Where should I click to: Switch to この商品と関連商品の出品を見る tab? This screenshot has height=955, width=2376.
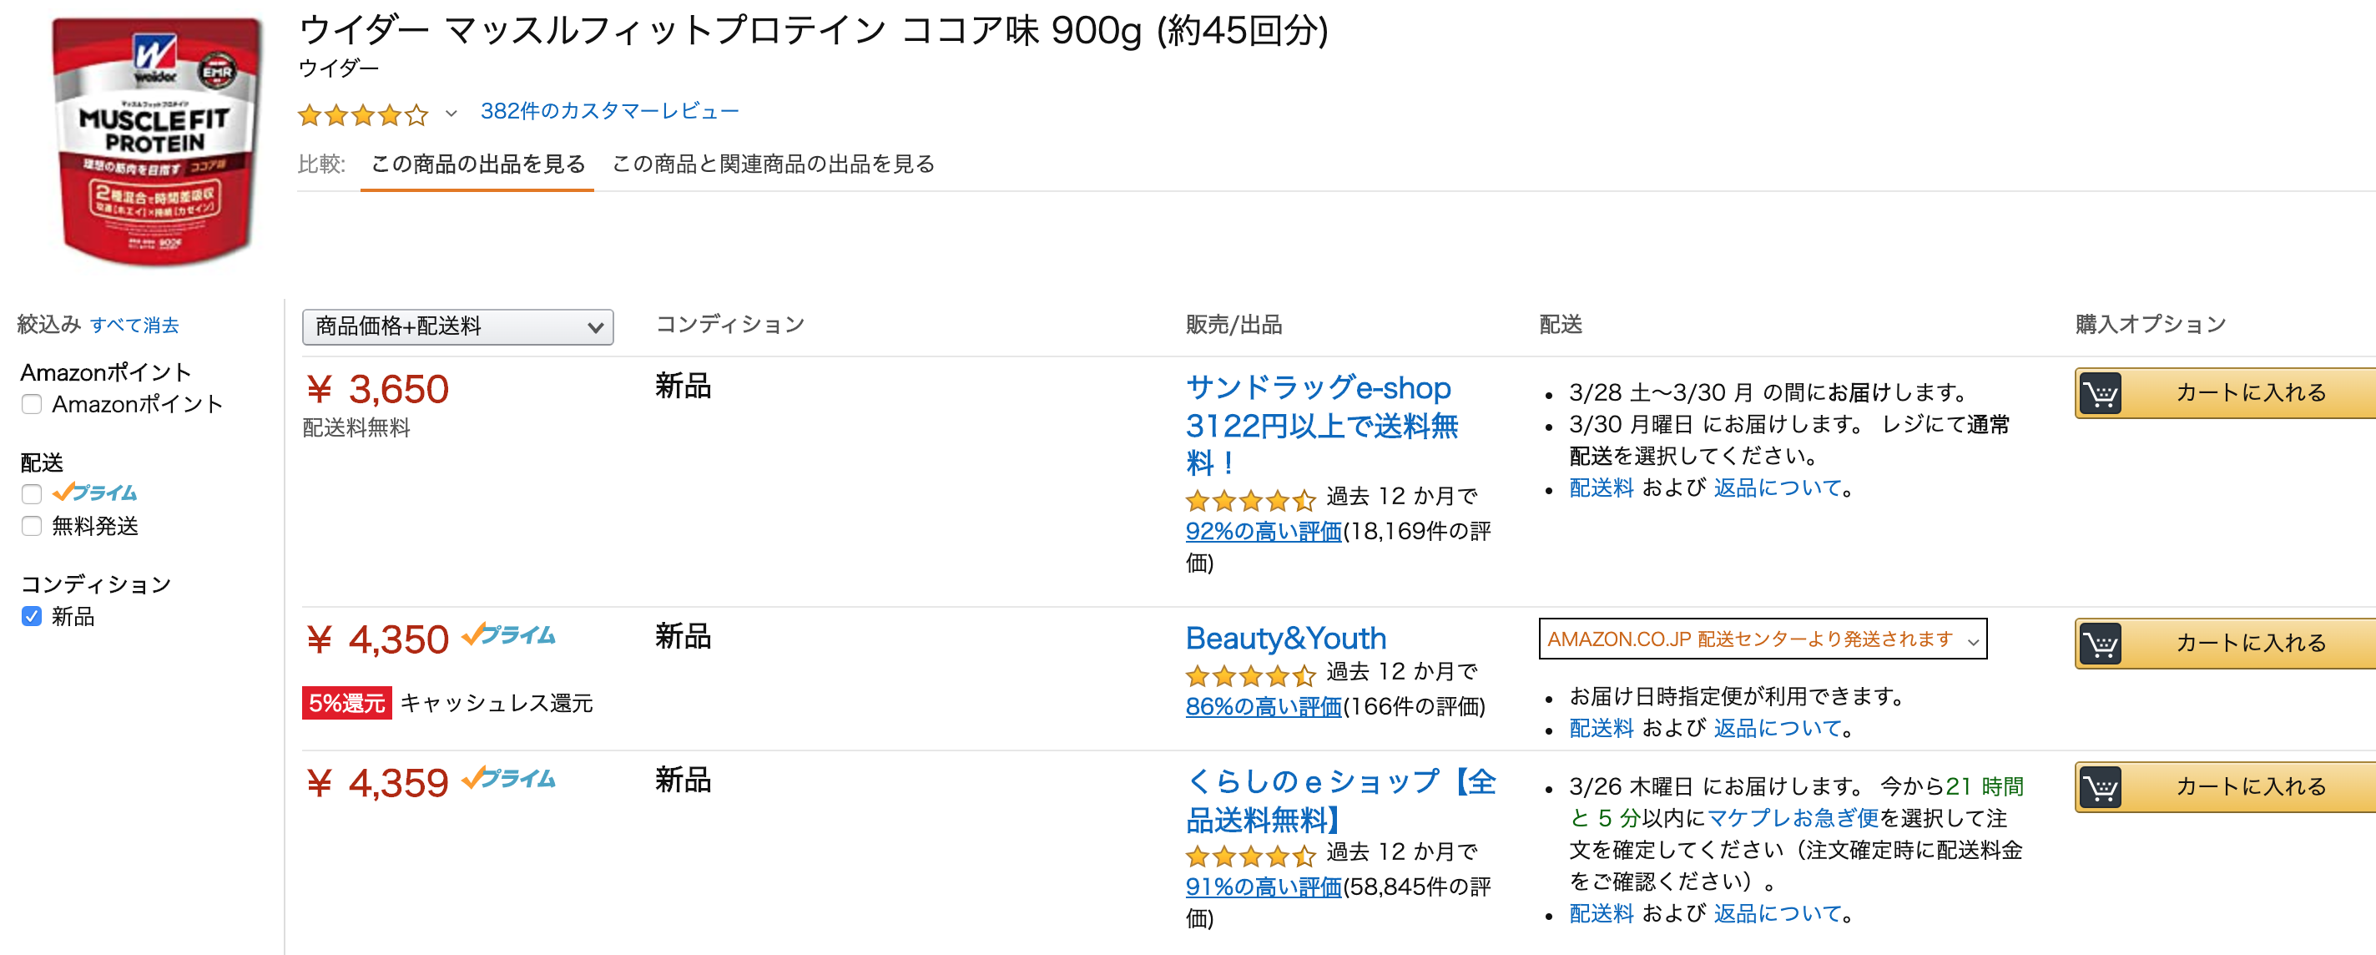(x=773, y=164)
